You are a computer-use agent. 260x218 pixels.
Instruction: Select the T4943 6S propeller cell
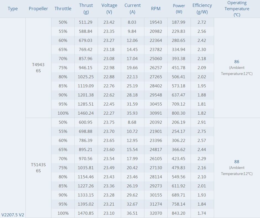tap(38, 68)
